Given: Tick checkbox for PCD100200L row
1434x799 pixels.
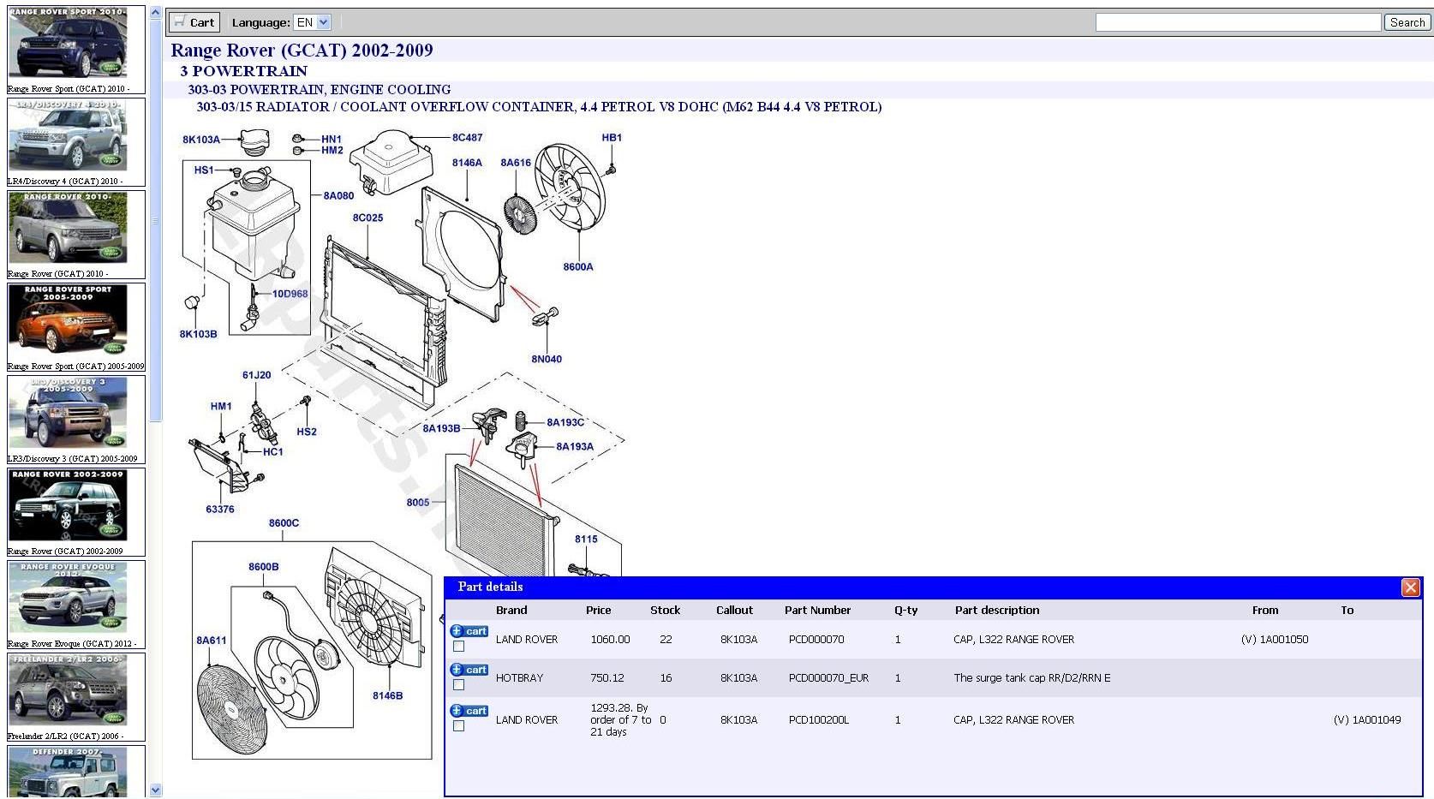Looking at the screenshot, I should 458,726.
